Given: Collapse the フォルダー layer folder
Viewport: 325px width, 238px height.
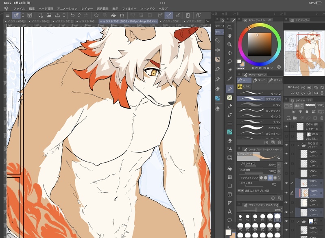Looking at the screenshot, I should (x=298, y=145).
